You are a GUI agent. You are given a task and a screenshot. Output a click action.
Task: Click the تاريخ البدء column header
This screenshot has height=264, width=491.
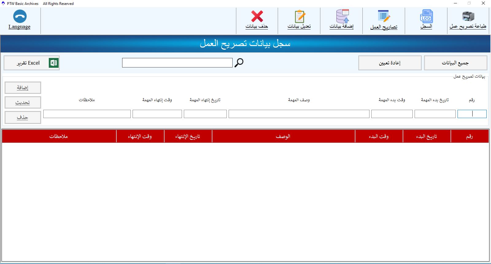pos(427,136)
